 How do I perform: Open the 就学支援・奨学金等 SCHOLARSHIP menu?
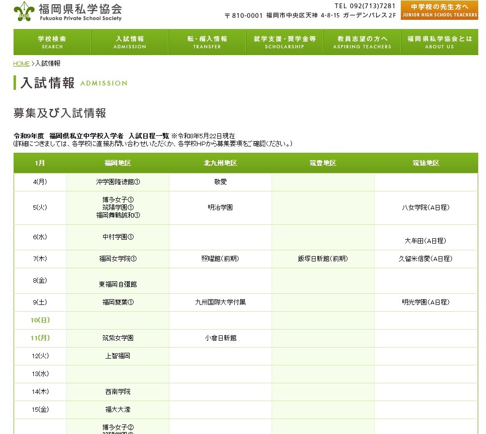pos(285,42)
